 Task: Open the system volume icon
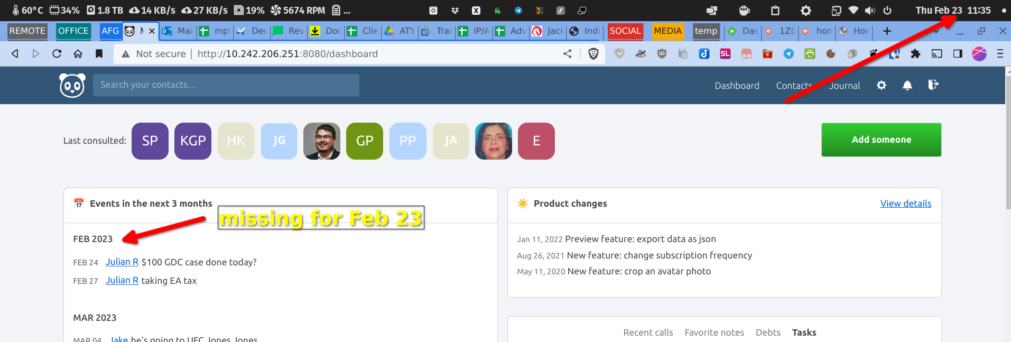click(x=870, y=10)
